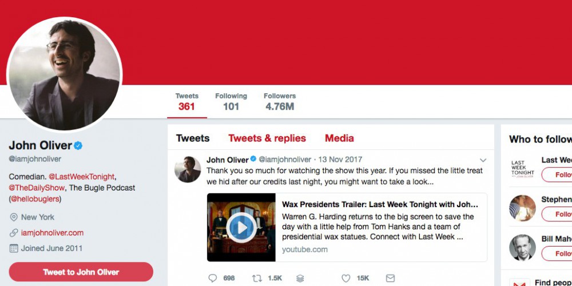Retweet the Wax Presidents tweet

[257, 279]
